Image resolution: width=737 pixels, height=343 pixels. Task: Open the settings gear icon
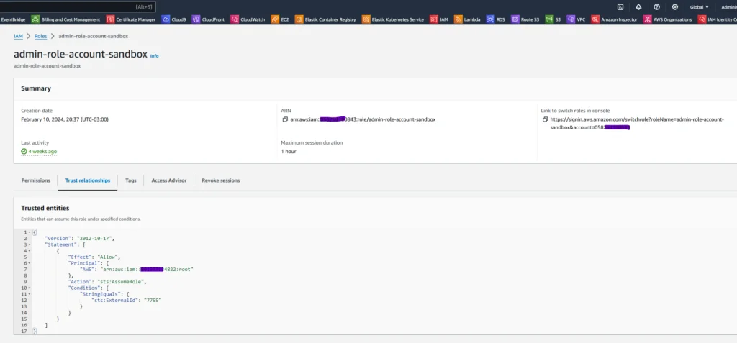coord(675,7)
